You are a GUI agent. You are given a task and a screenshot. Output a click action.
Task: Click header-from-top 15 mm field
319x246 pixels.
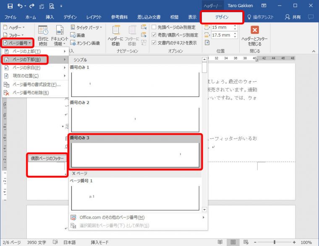pos(222,27)
